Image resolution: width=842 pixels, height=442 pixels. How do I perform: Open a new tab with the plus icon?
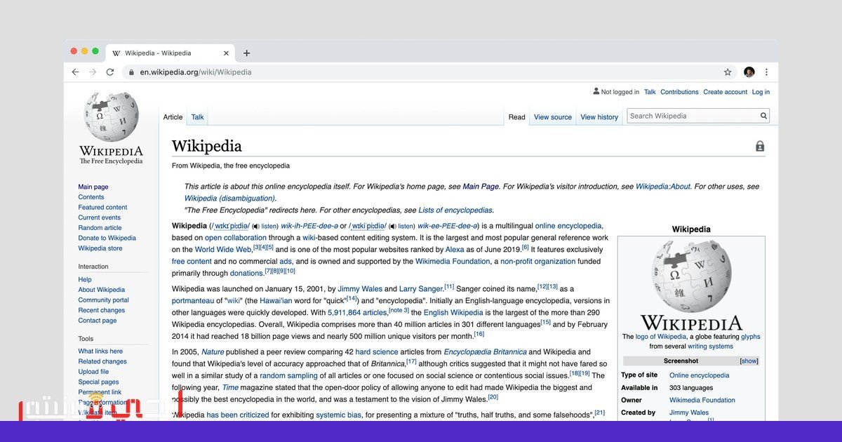pyautogui.click(x=246, y=53)
